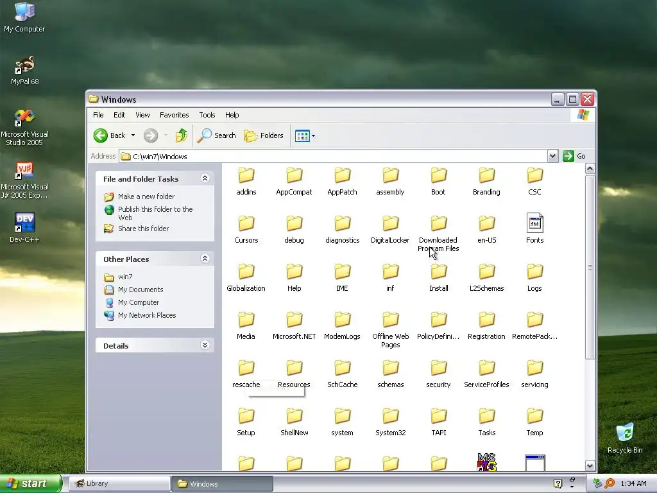The image size is (657, 493).
Task: Open the Tools menu
Action: point(207,115)
